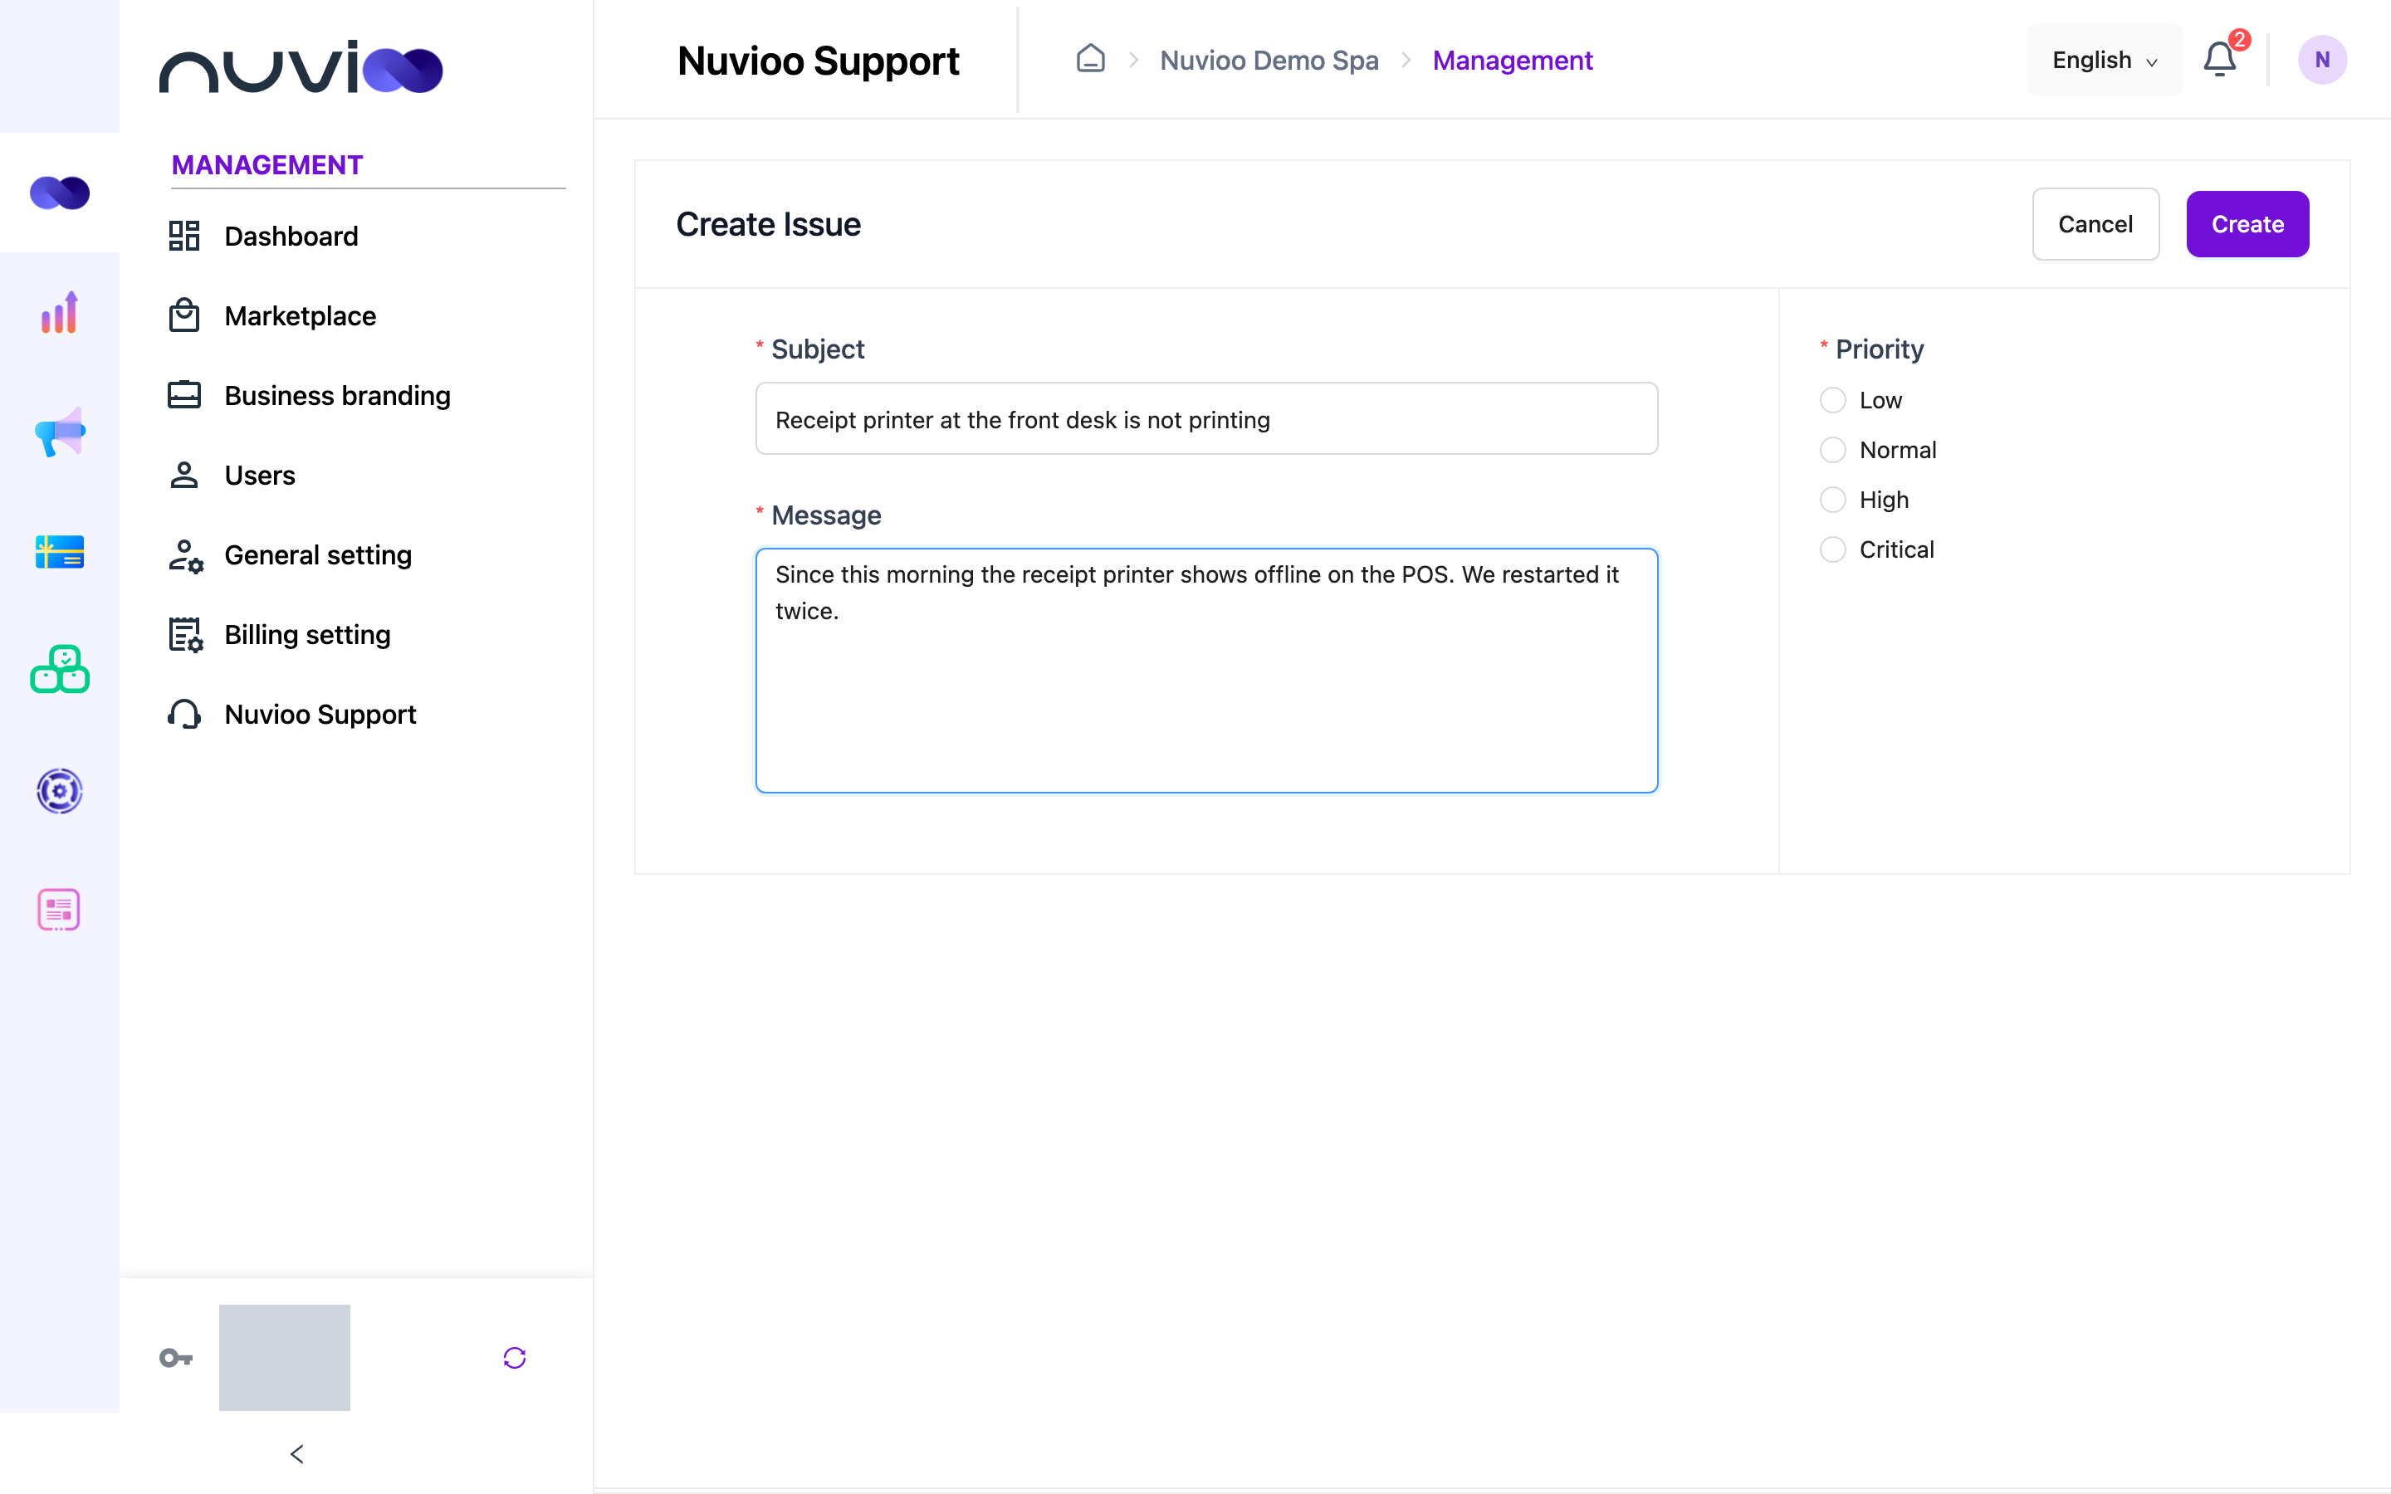The width and height of the screenshot is (2391, 1494).
Task: Open the user avatar N menu
Action: point(2322,59)
